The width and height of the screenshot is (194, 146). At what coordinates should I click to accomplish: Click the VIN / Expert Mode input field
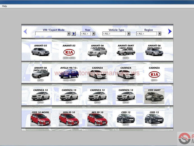coord(51,34)
